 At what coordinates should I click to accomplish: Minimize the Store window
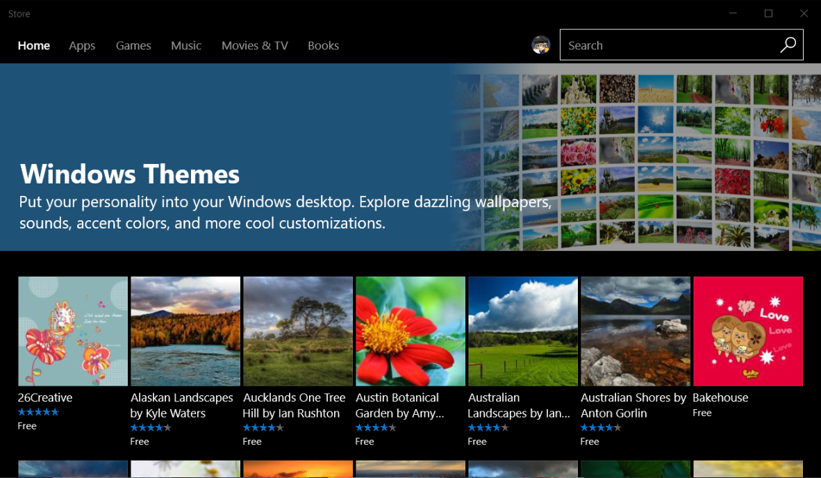733,13
